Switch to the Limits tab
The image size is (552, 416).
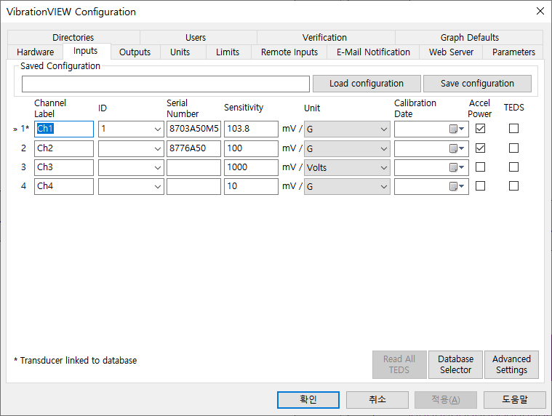tap(228, 52)
